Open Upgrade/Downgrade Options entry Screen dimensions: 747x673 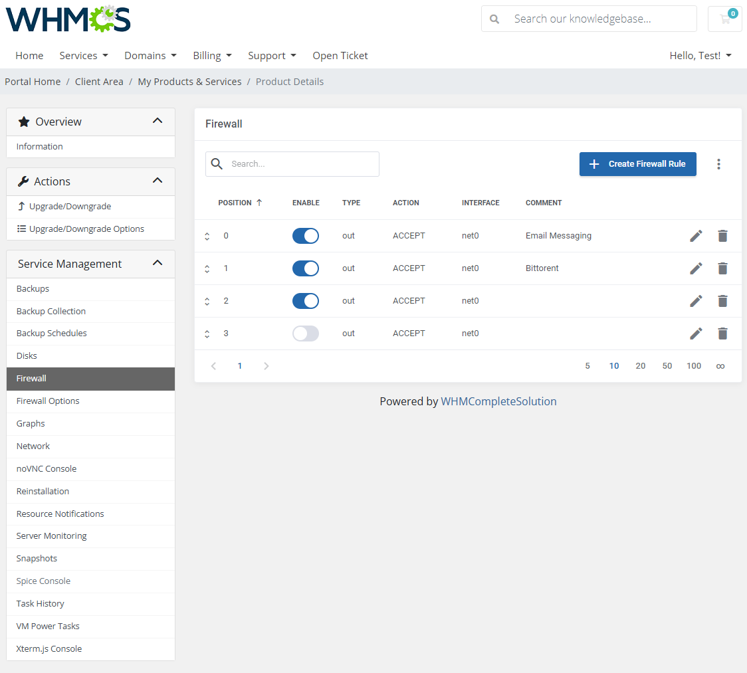[90, 229]
